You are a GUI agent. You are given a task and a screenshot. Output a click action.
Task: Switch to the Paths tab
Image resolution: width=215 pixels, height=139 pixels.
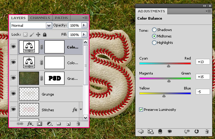tap(61, 18)
